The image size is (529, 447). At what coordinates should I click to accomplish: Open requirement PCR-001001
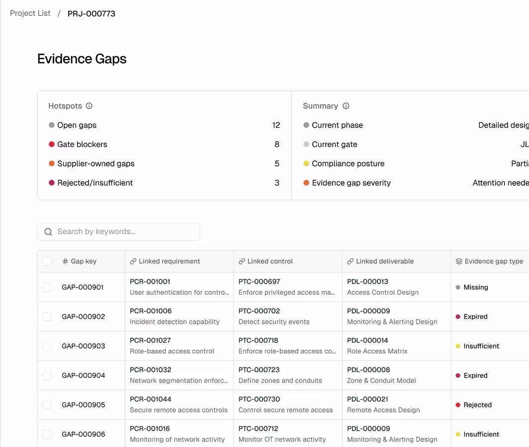pyautogui.click(x=150, y=282)
